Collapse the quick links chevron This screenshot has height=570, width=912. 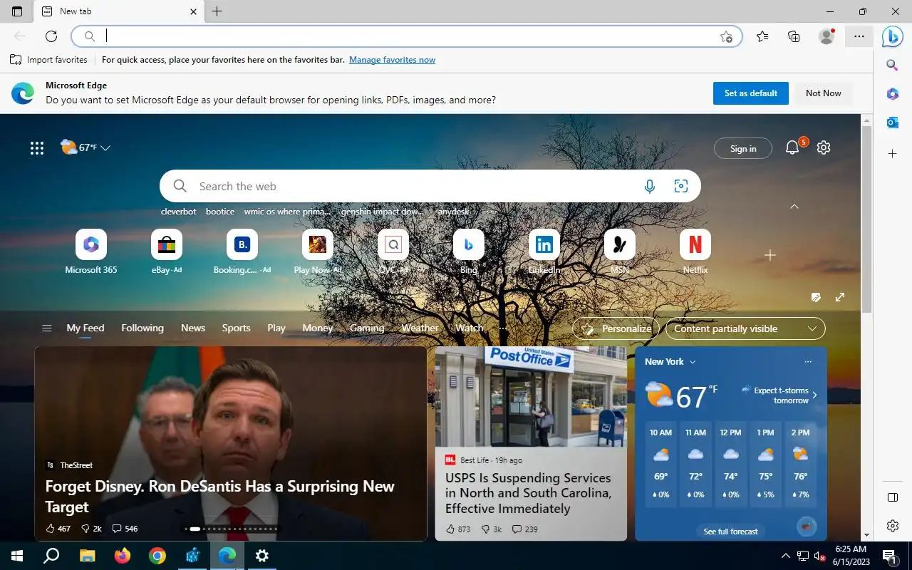tap(794, 207)
